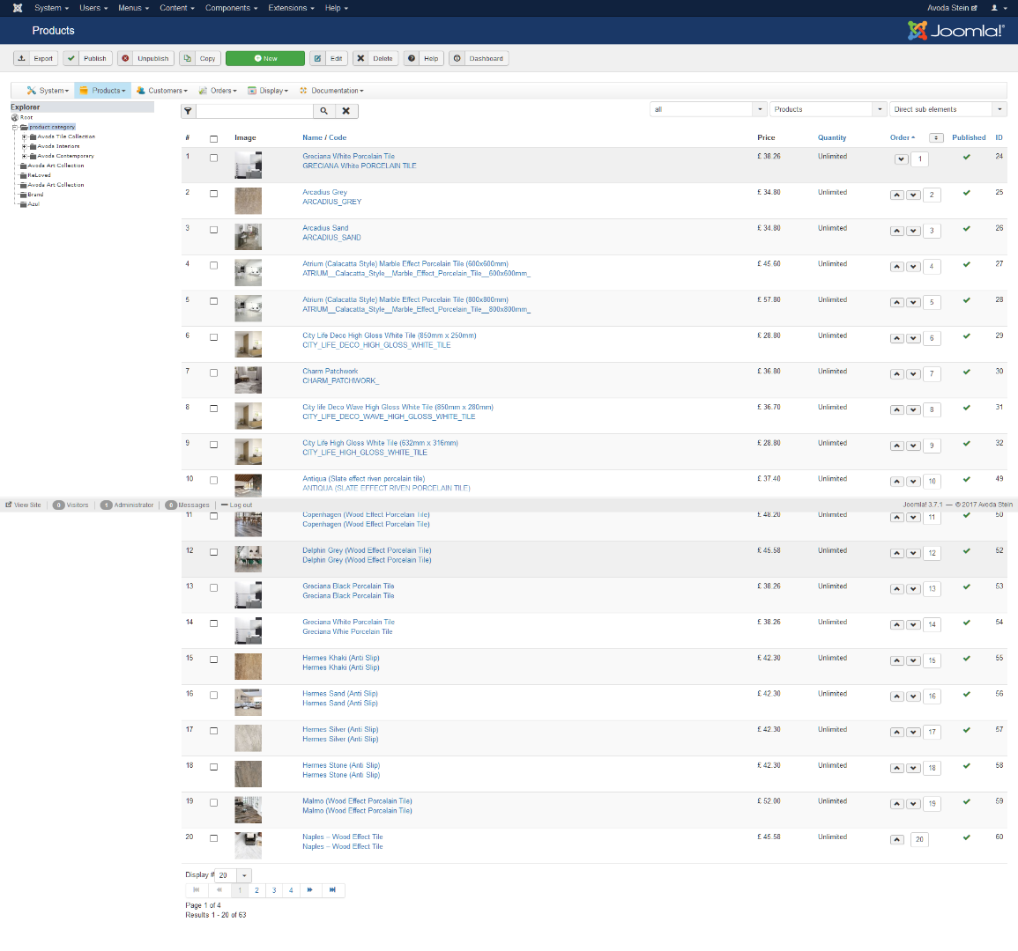Image resolution: width=1018 pixels, height=951 pixels.
Task: Open Help from toolbar
Action: [423, 58]
